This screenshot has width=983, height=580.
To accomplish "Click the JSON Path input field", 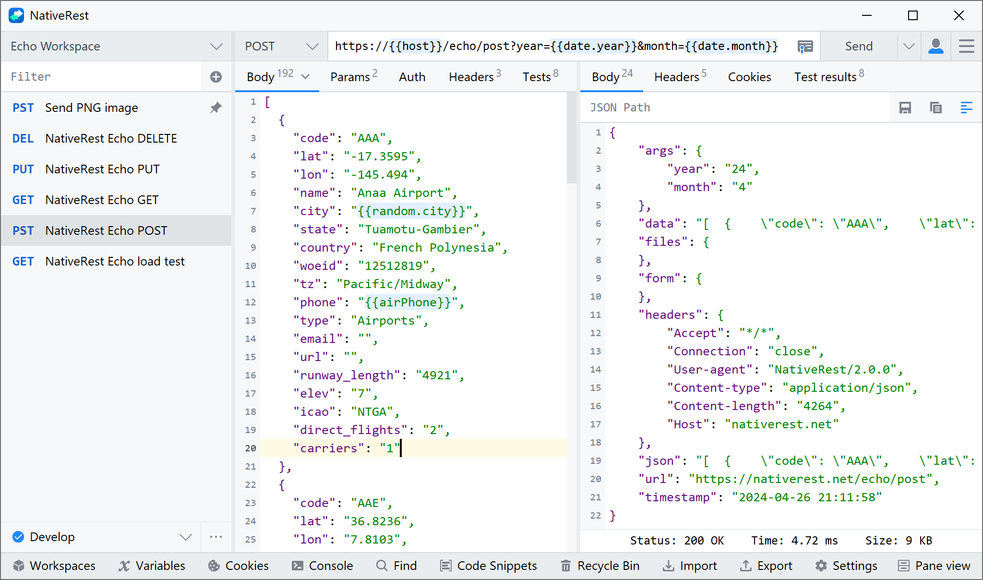I will pos(734,108).
